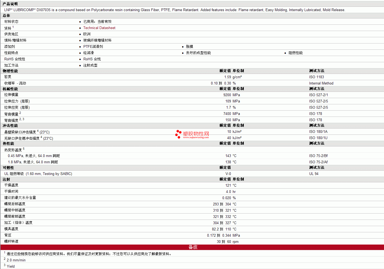Click the red 备注 notes header
Screen dimensions: 384x269
(x=192, y=247)
